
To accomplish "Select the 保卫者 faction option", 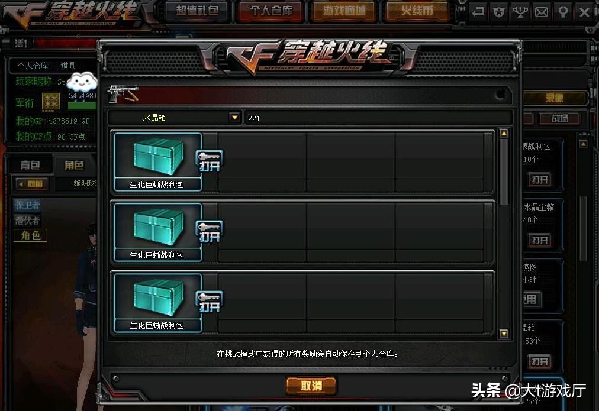I will 27,205.
